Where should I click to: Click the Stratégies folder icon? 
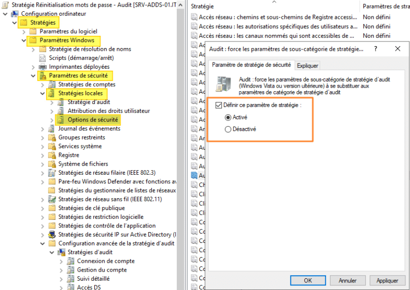click(24, 23)
